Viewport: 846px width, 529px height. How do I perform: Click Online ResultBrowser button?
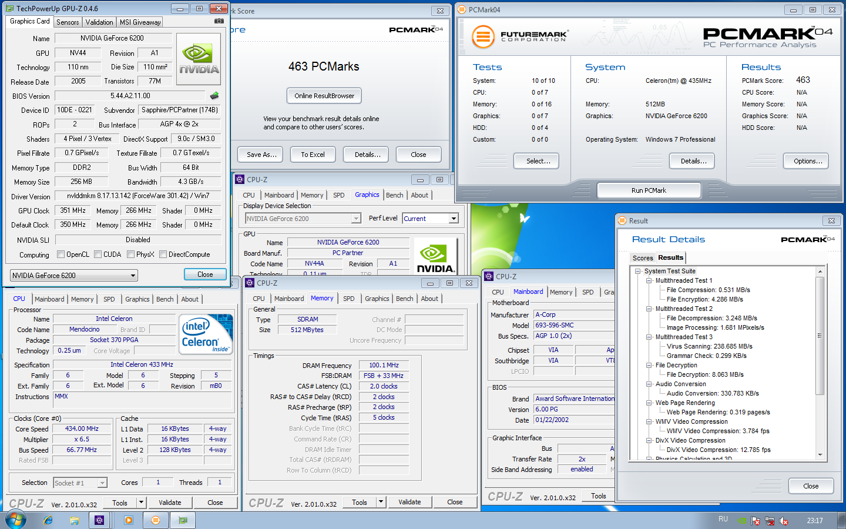coord(324,96)
